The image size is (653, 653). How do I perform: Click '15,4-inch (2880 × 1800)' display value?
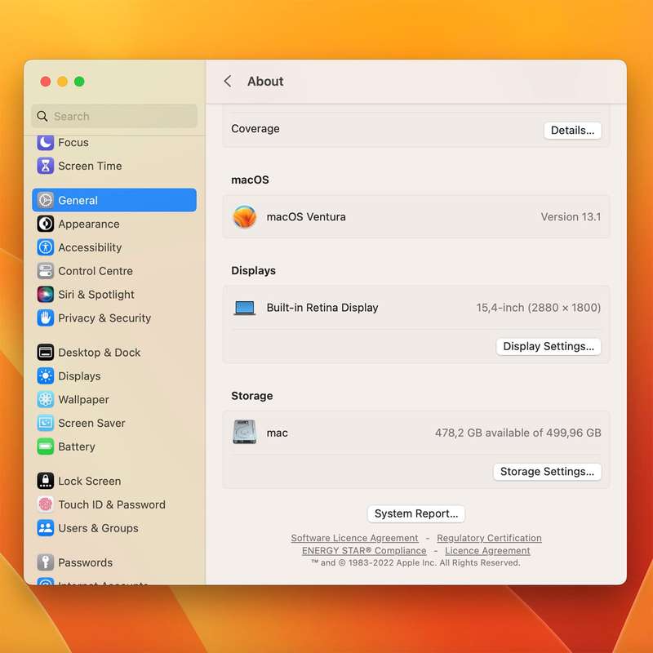(x=539, y=308)
